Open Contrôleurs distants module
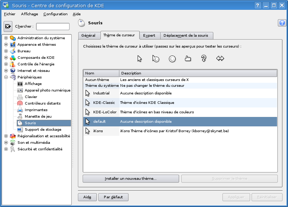Screen dimensions: 288x207 tap(42, 103)
